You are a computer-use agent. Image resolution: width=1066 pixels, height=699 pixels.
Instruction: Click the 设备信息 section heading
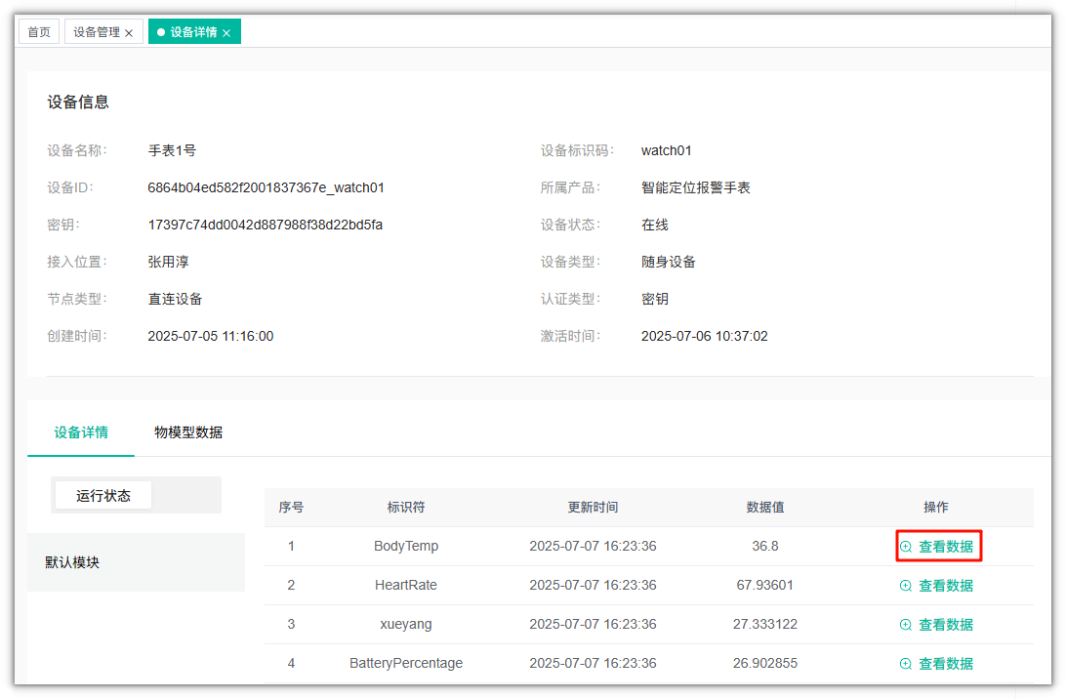(x=78, y=102)
